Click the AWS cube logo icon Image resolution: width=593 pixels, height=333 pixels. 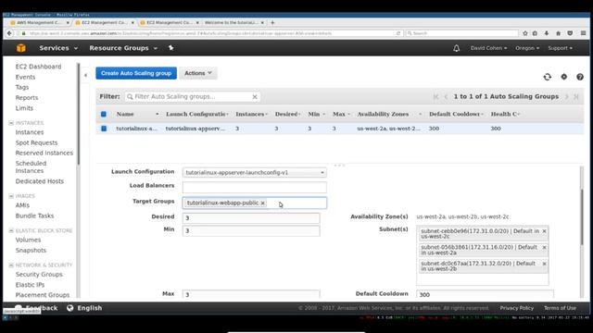point(21,48)
